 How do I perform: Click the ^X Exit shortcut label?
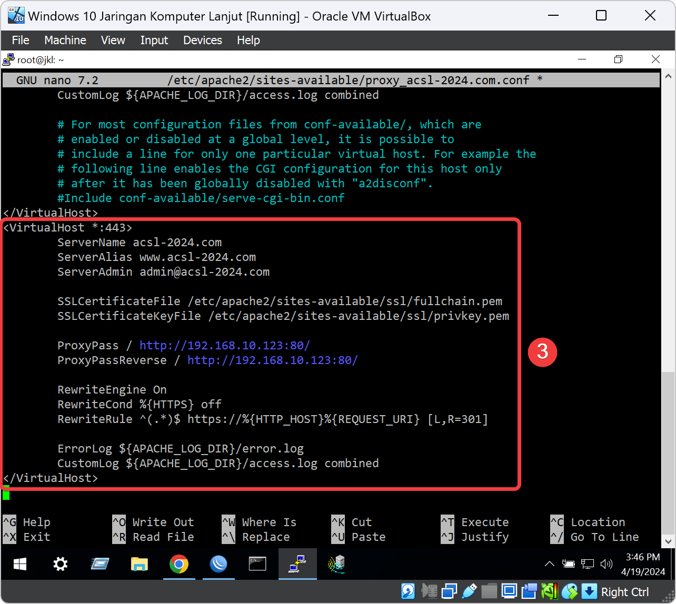point(27,537)
